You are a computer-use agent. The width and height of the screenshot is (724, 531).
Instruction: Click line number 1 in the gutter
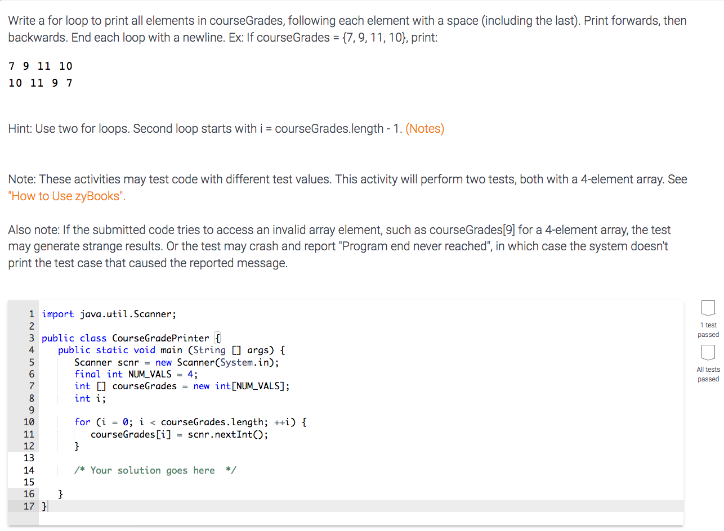31,314
